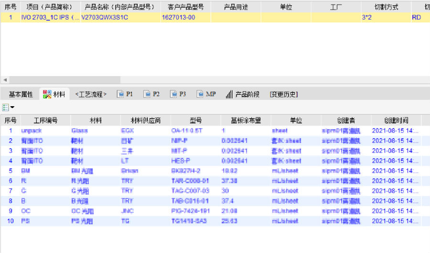Click the 客户产品型号 column header
The width and height of the screenshot is (430, 253).
pyautogui.click(x=186, y=8)
